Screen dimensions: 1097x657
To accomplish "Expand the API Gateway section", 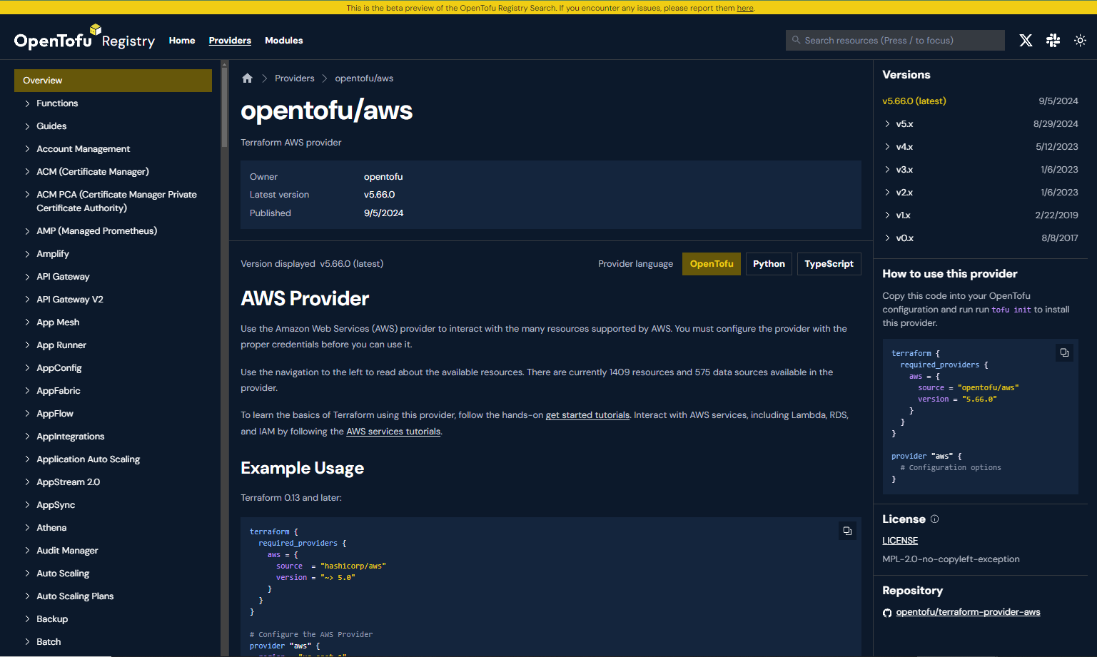I will 63,277.
